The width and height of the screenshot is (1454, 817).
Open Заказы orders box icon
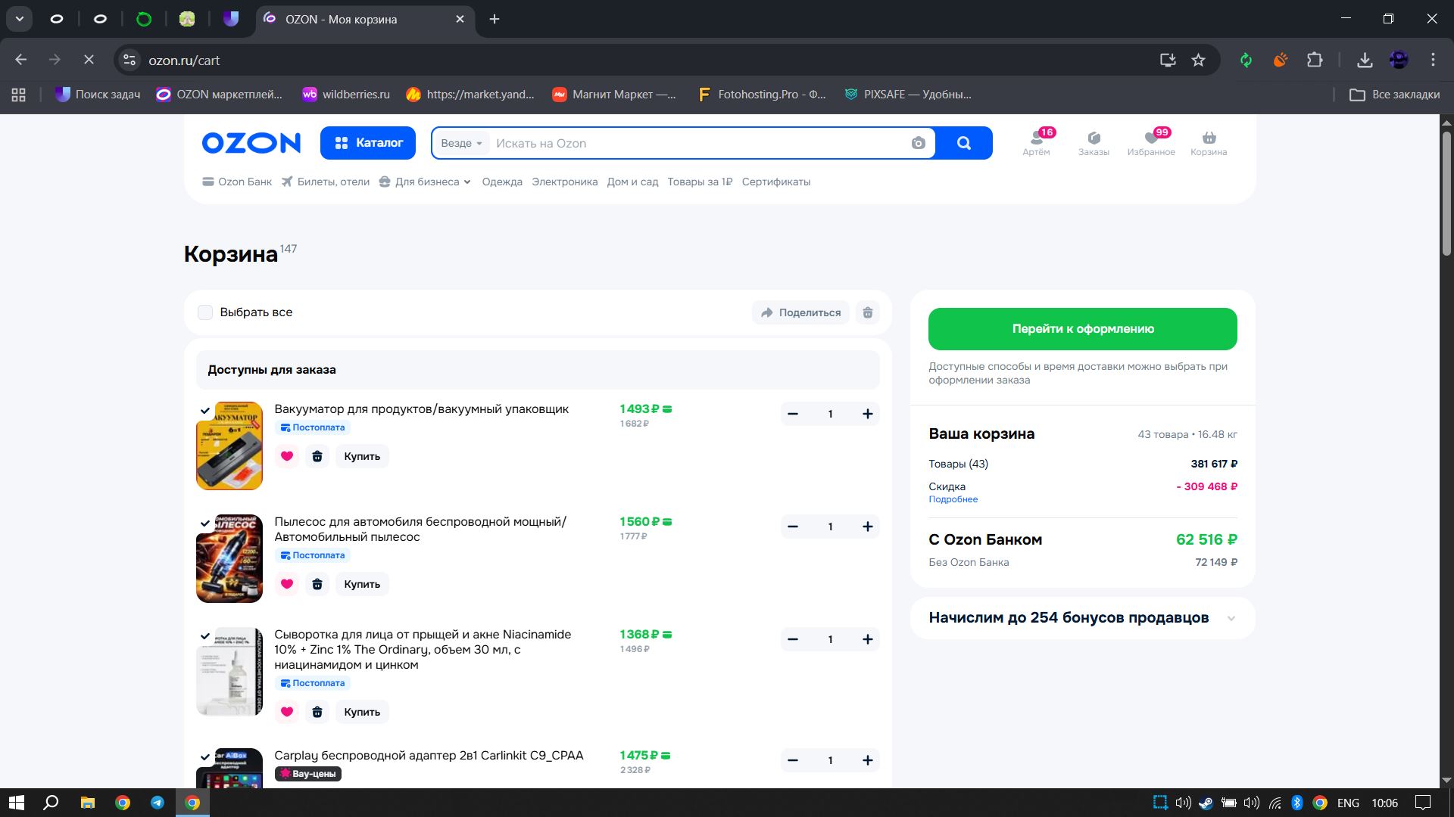1094,139
